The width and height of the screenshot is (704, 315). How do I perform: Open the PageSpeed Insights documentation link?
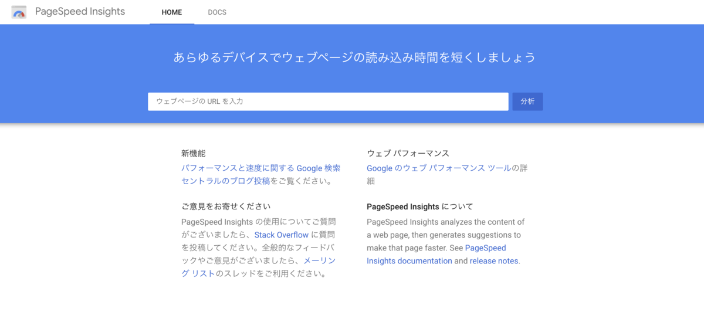point(436,255)
